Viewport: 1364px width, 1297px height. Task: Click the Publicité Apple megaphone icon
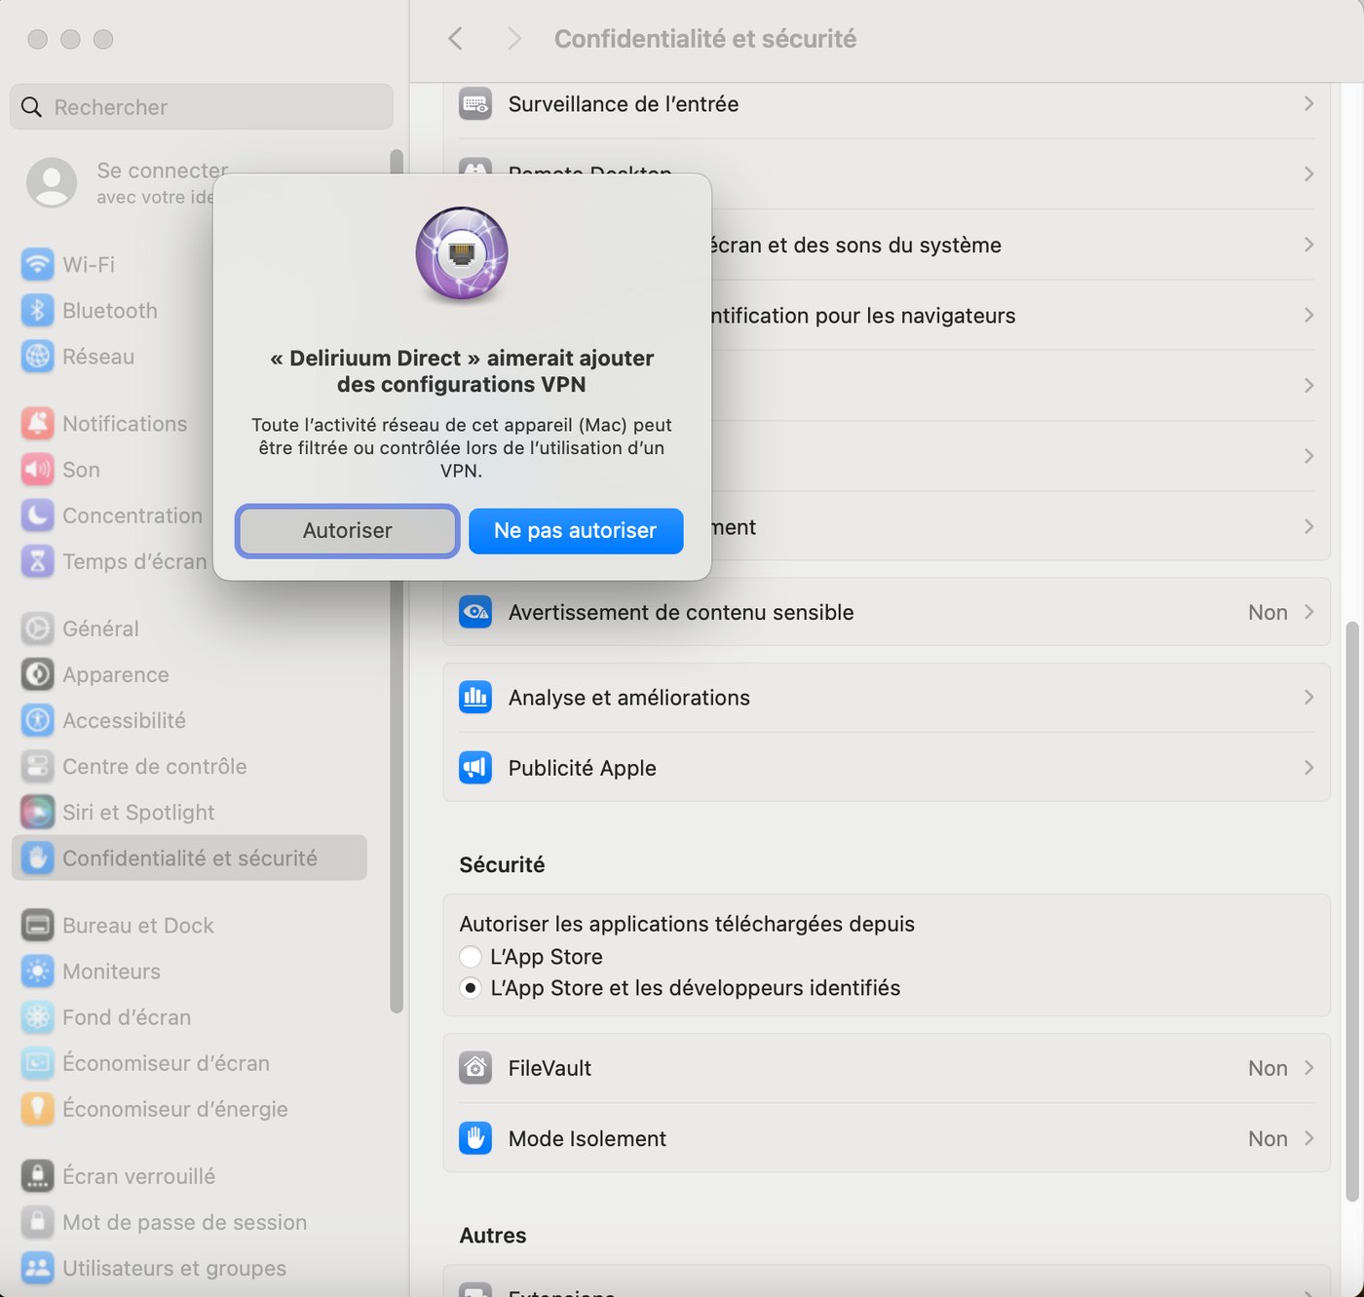475,767
